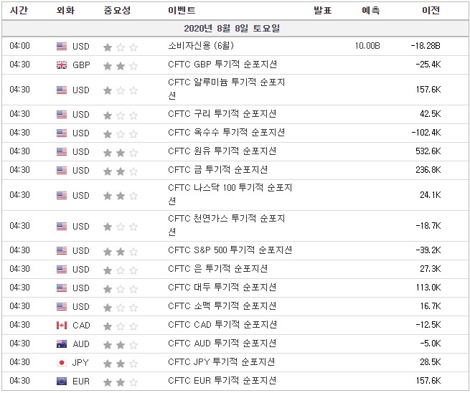Click the time 04:00 in the first row
The height and width of the screenshot is (393, 470).
pos(20,46)
